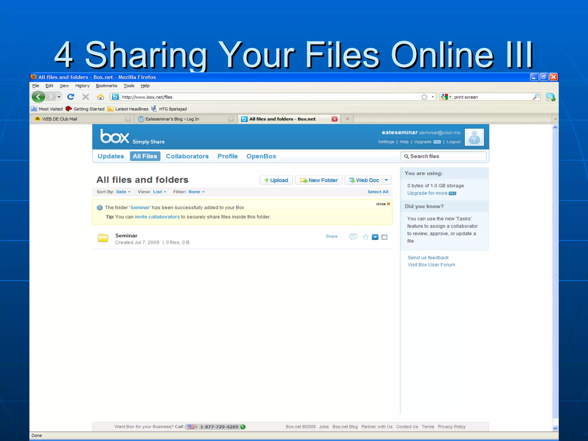
Task: Bookmark this page with the star icon
Action: [424, 97]
